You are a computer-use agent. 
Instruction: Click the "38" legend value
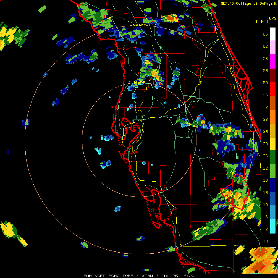265,120
